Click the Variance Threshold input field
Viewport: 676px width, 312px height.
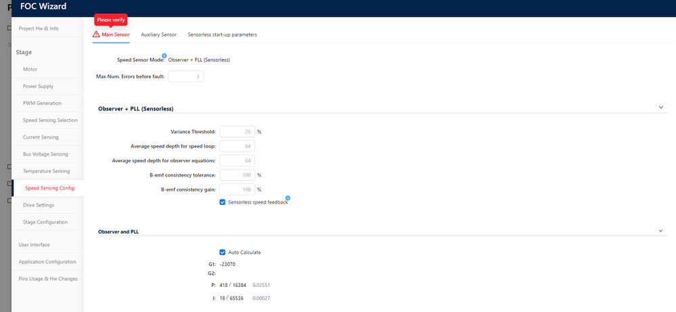tap(237, 132)
